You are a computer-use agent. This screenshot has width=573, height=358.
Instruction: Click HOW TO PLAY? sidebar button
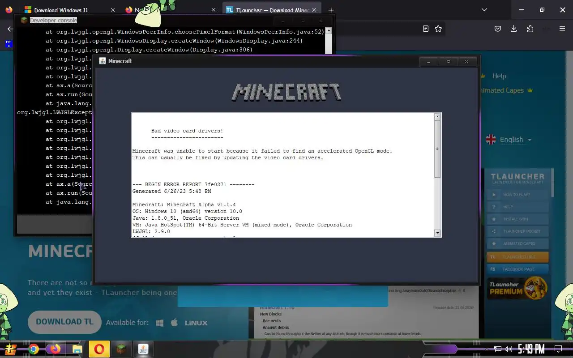[x=517, y=195]
